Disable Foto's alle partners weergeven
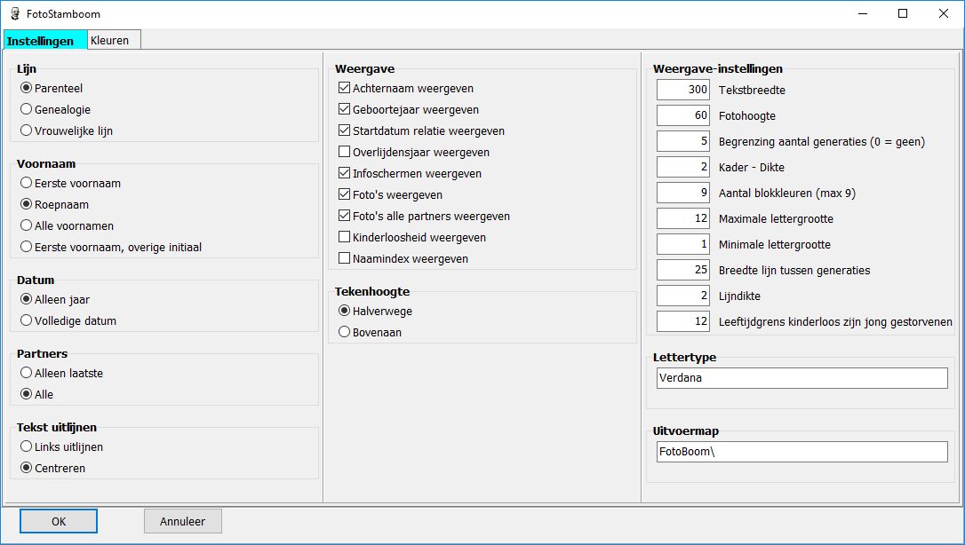This screenshot has width=965, height=545. 345,216
